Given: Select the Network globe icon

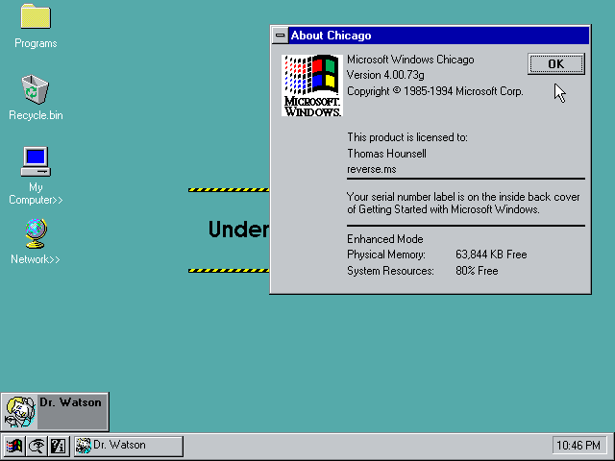Looking at the screenshot, I should click(x=37, y=233).
